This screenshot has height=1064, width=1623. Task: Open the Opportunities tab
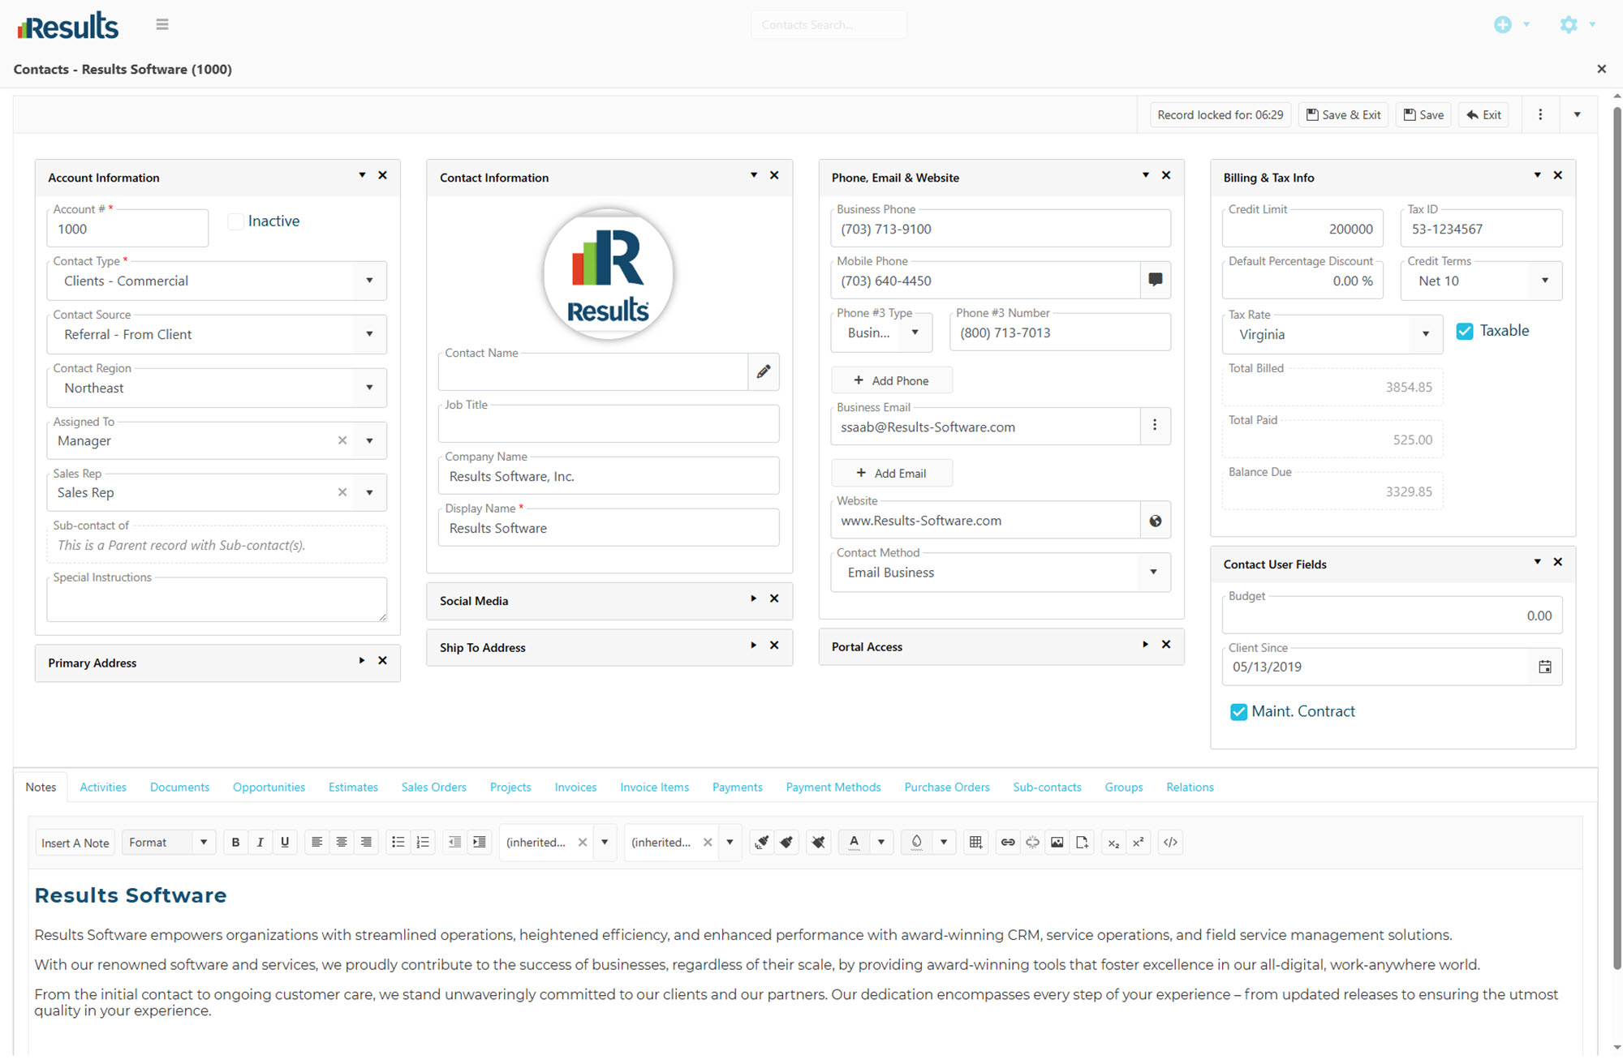click(269, 787)
